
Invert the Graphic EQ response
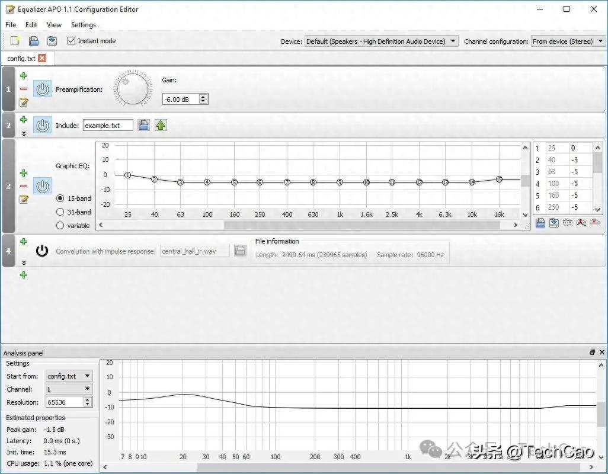tap(567, 222)
